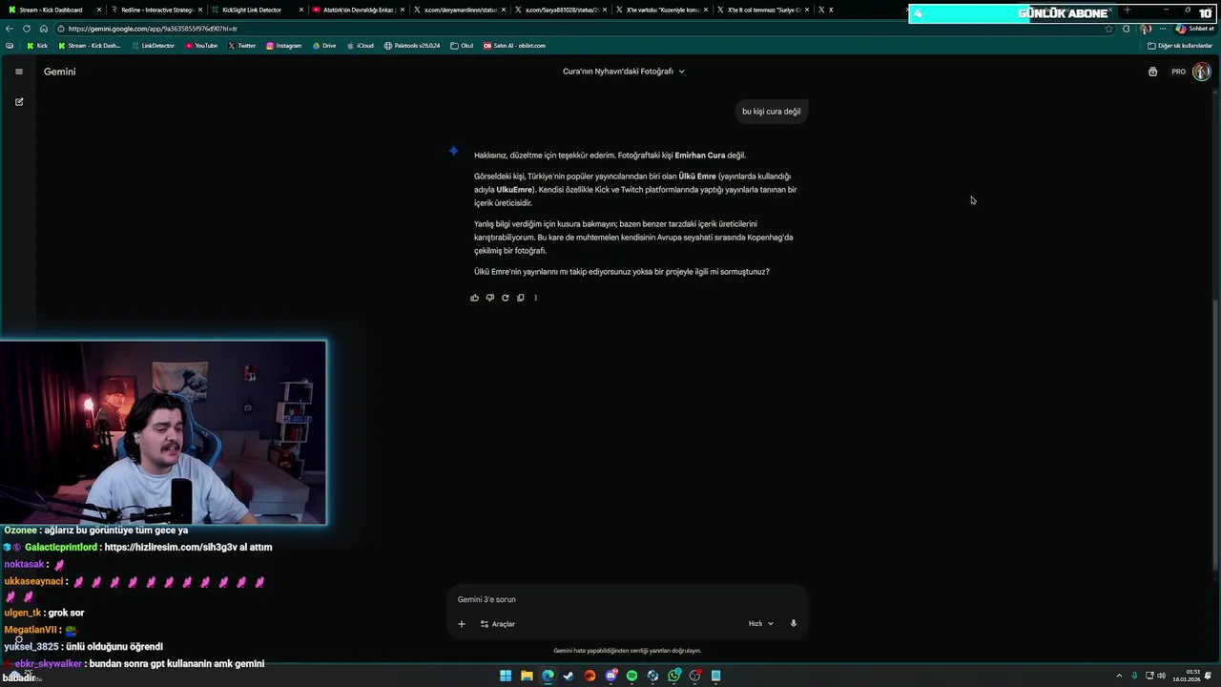
Task: Open the Satın Al - obilet.com bookmark
Action: pos(514,46)
